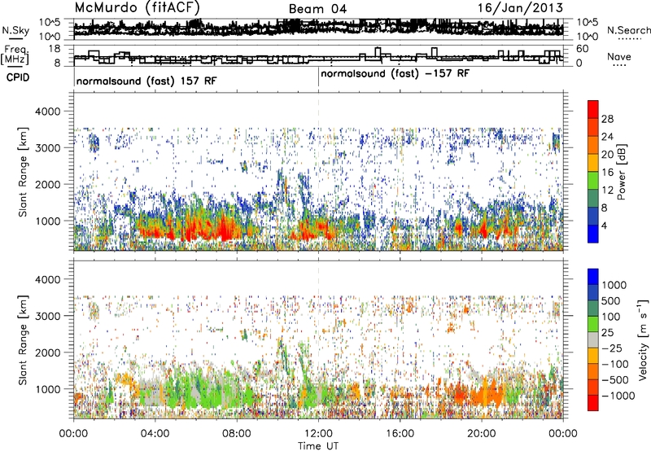
Task: Click the 'Time UT' axis title
Action: point(318,446)
